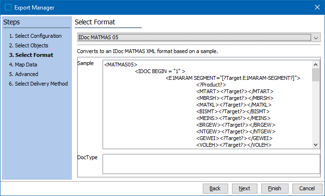Go to step 1 Select Configuration
This screenshot has height=196, width=325.
35,36
